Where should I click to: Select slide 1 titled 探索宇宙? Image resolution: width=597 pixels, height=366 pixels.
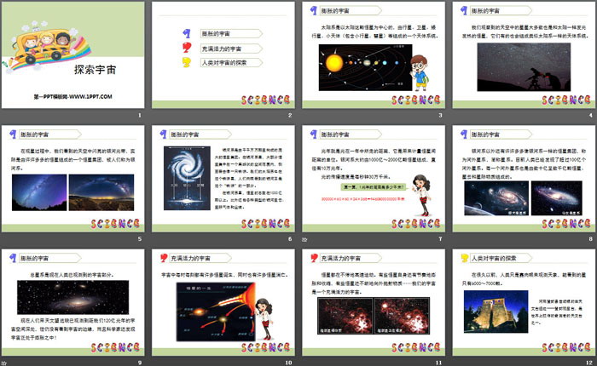[72, 55]
